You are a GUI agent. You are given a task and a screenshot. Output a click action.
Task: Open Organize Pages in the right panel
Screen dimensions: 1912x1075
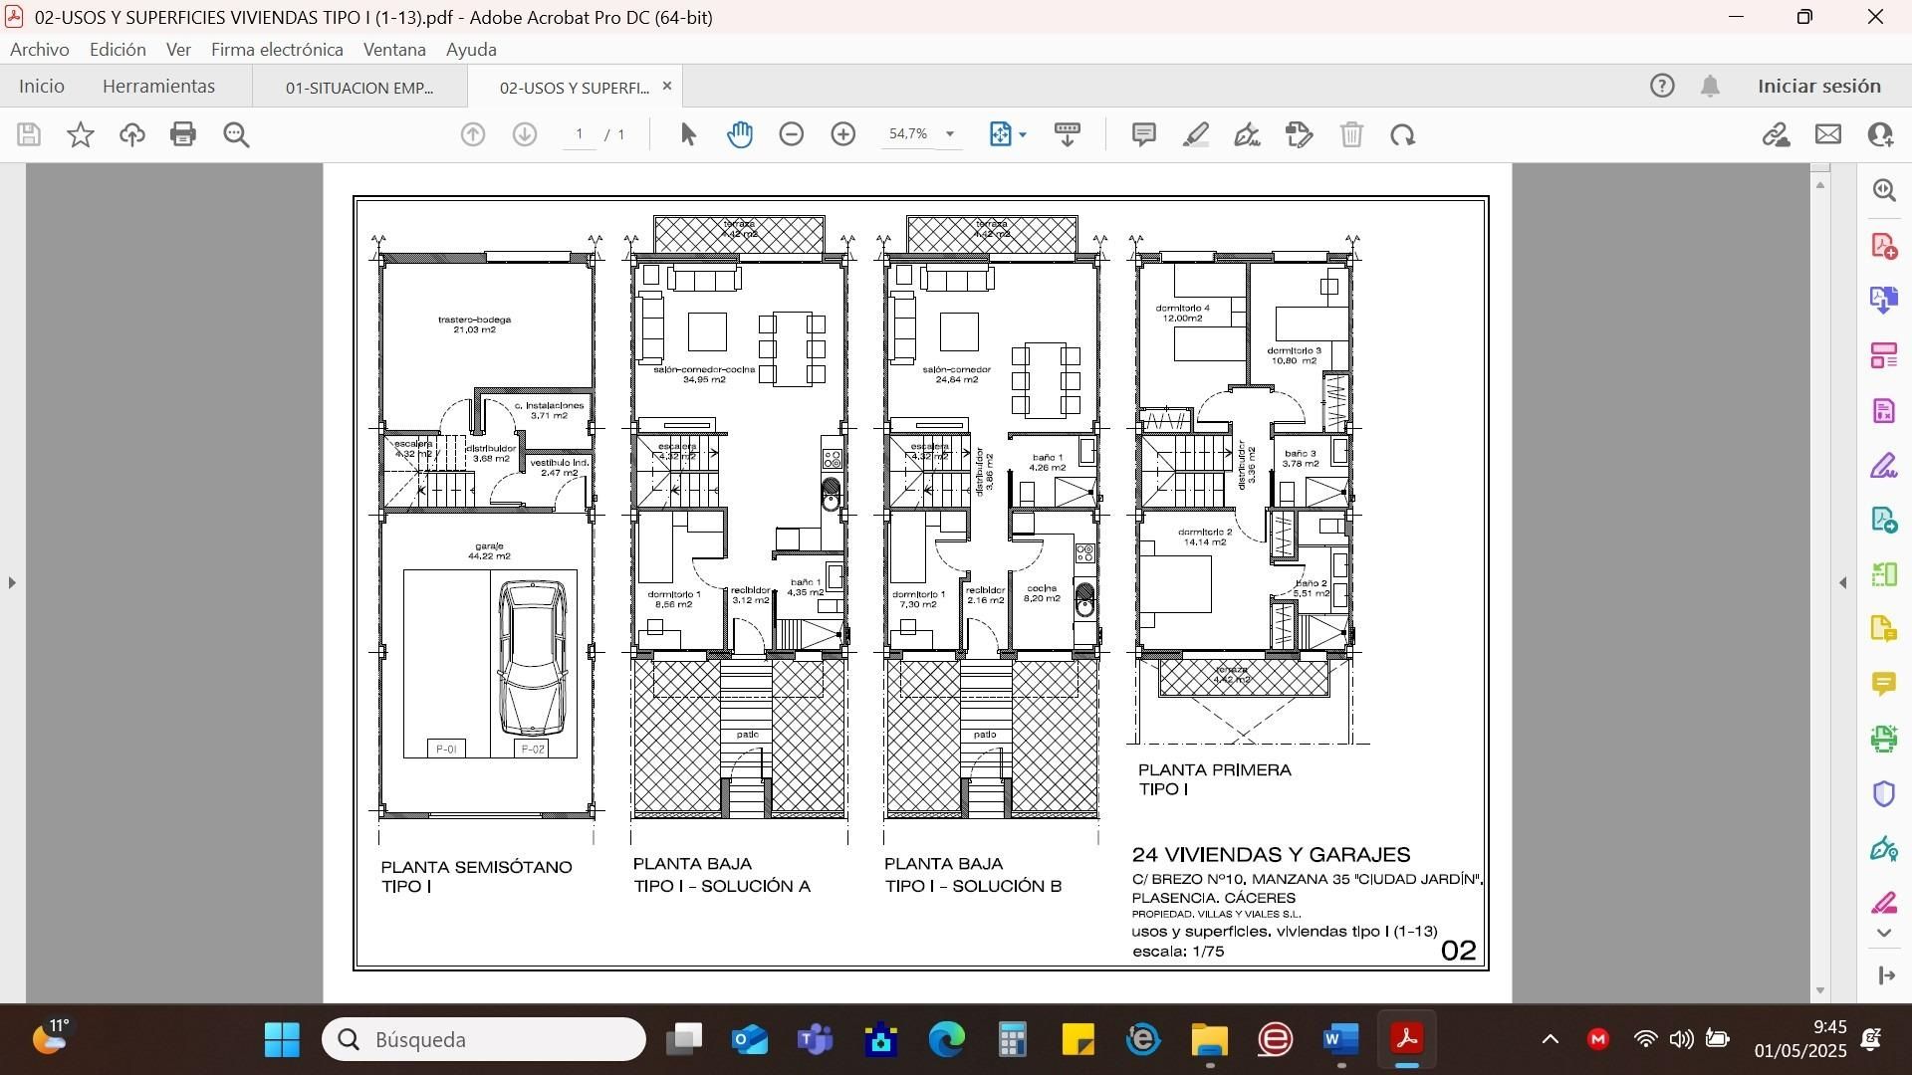click(x=1883, y=354)
